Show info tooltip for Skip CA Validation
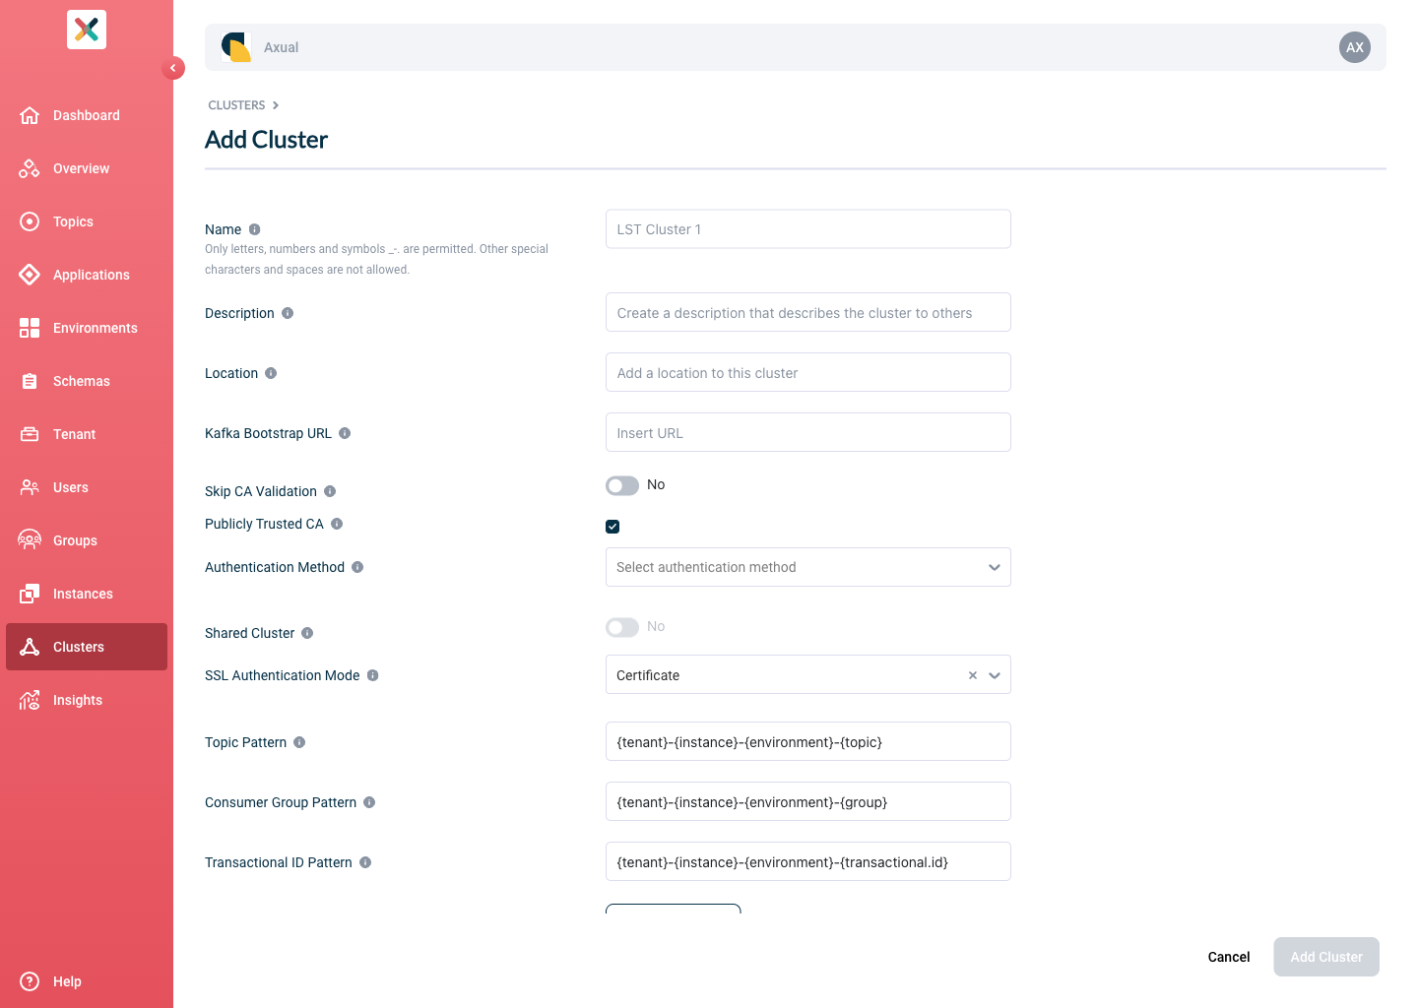 tap(330, 491)
